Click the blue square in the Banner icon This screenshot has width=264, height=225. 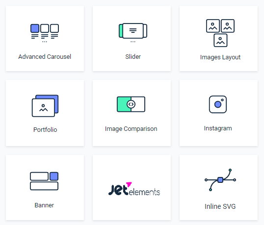[x=54, y=176]
